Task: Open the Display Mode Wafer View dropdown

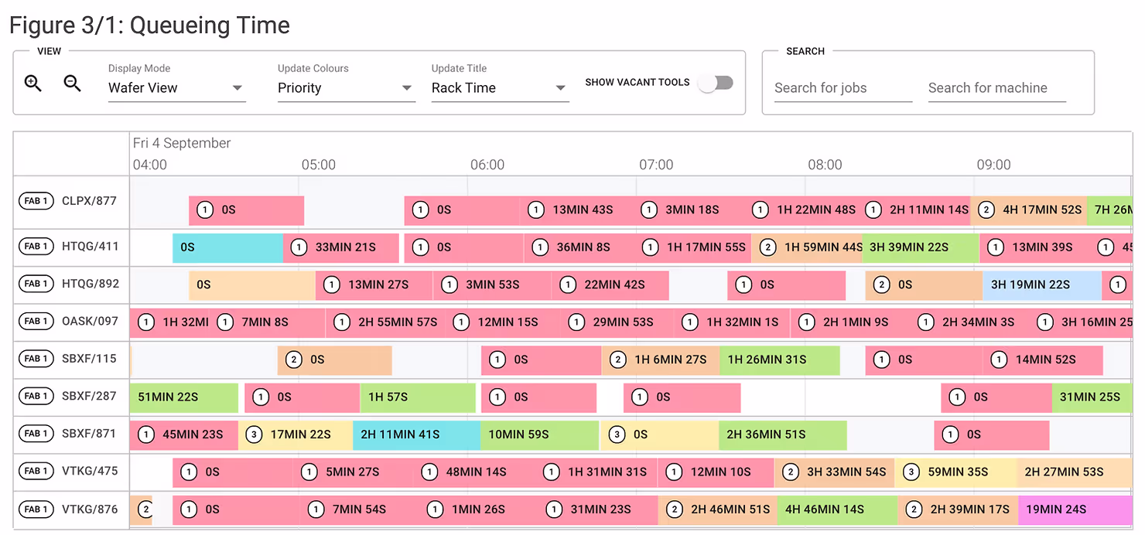Action: [x=176, y=88]
